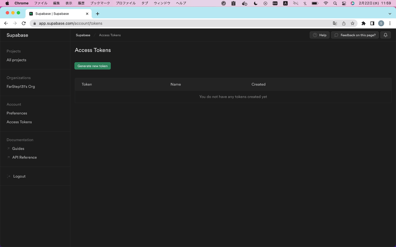Reload the page

click(24, 23)
